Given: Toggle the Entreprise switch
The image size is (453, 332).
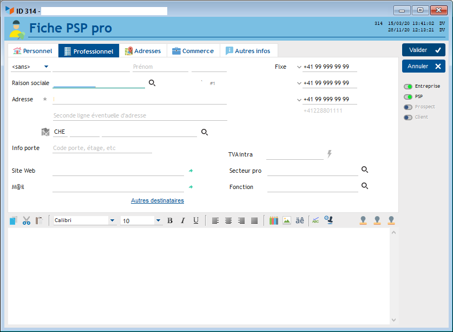Looking at the screenshot, I should [x=408, y=86].
